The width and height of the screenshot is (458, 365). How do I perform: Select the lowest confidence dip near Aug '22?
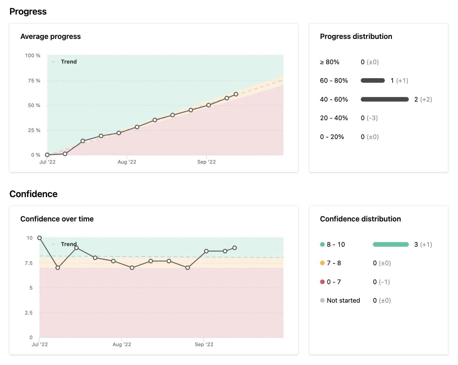[132, 268]
